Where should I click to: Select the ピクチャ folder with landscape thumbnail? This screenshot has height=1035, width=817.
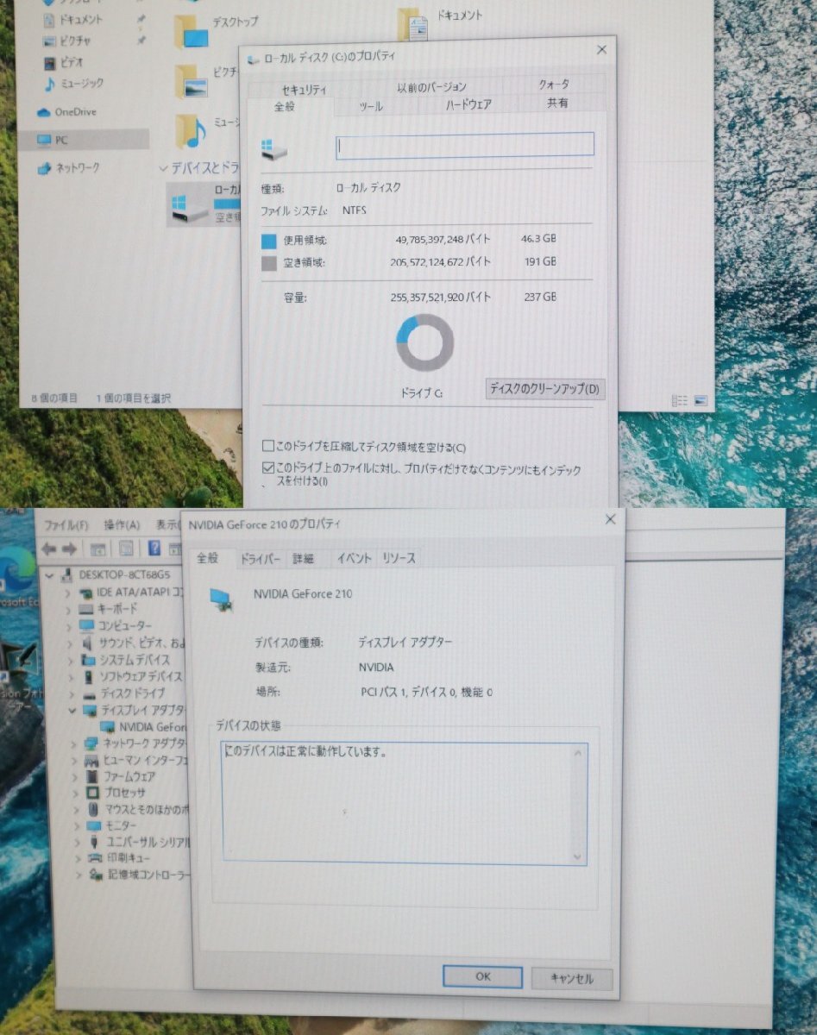(x=192, y=82)
